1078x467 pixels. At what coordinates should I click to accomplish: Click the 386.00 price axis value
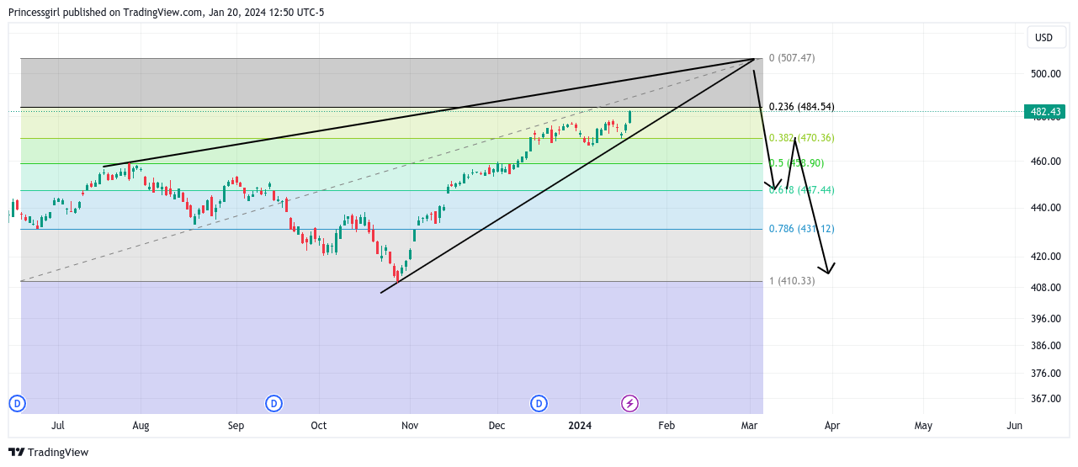click(1044, 346)
